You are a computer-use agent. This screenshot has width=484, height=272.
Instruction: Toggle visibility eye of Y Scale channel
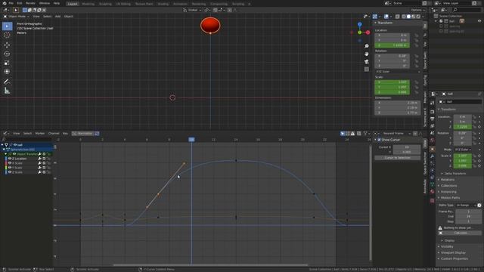point(10,168)
